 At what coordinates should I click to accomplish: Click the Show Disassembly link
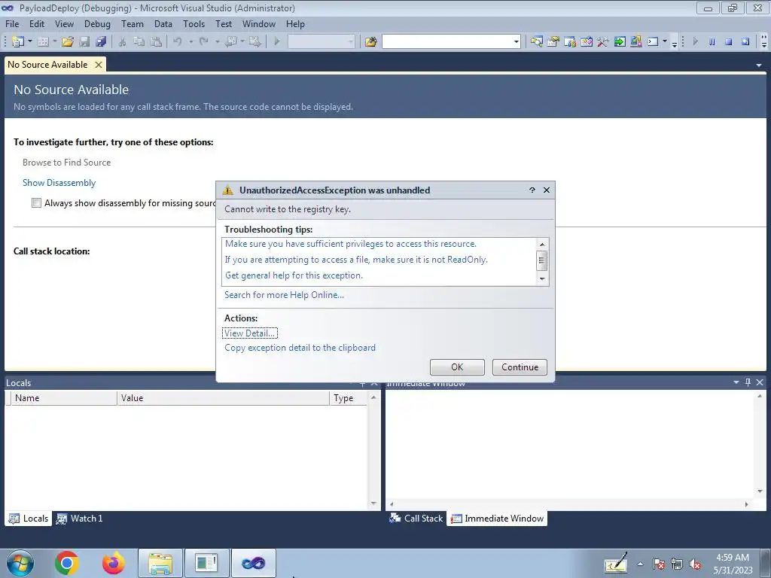pos(59,183)
